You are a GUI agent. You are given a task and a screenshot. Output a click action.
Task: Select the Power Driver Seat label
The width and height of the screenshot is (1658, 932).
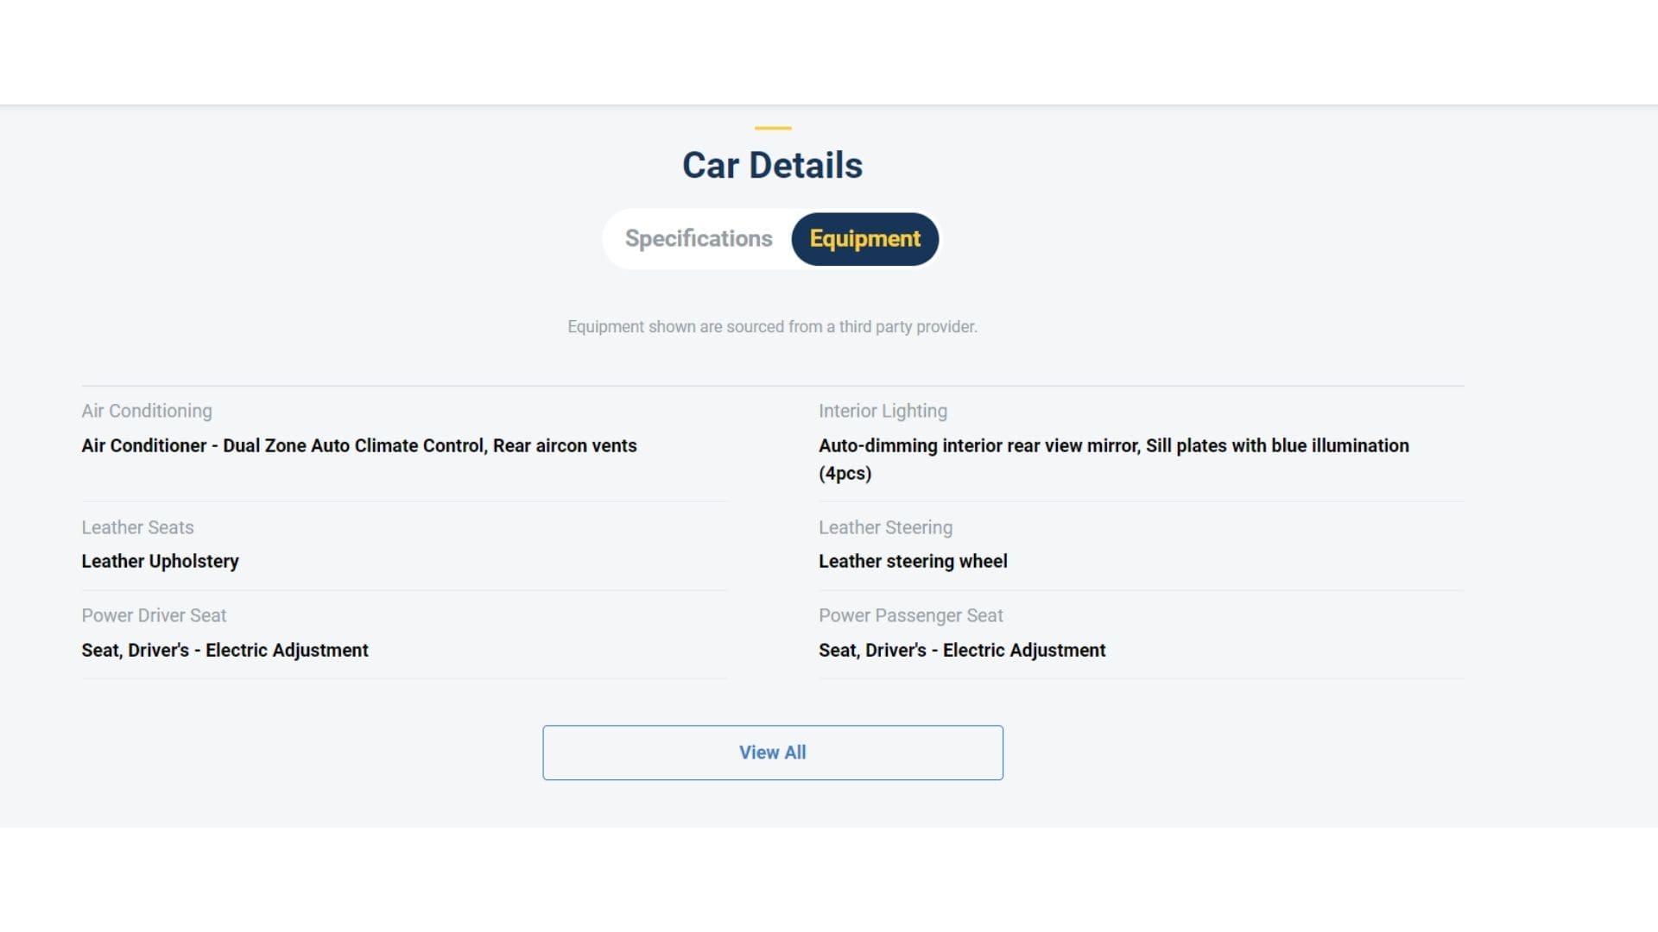[153, 615]
